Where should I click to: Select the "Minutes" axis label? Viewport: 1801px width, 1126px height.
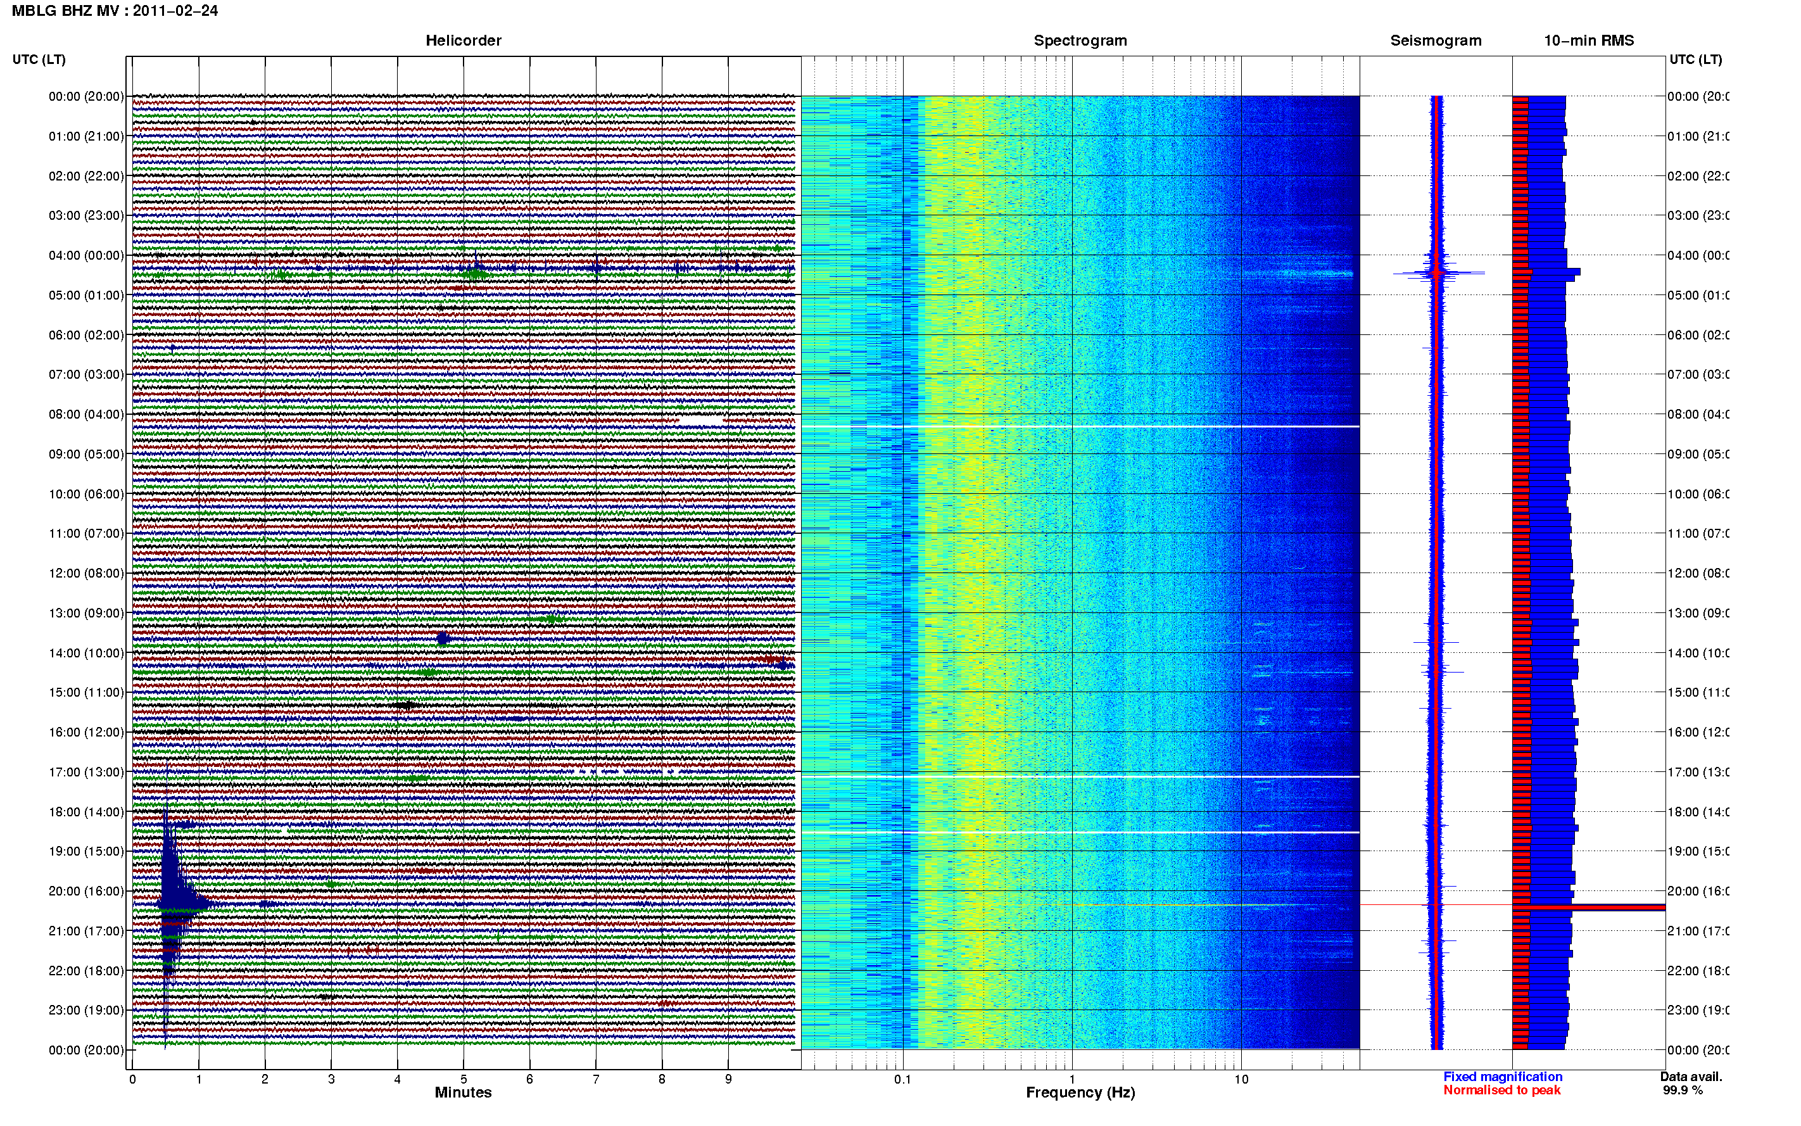(x=463, y=1092)
